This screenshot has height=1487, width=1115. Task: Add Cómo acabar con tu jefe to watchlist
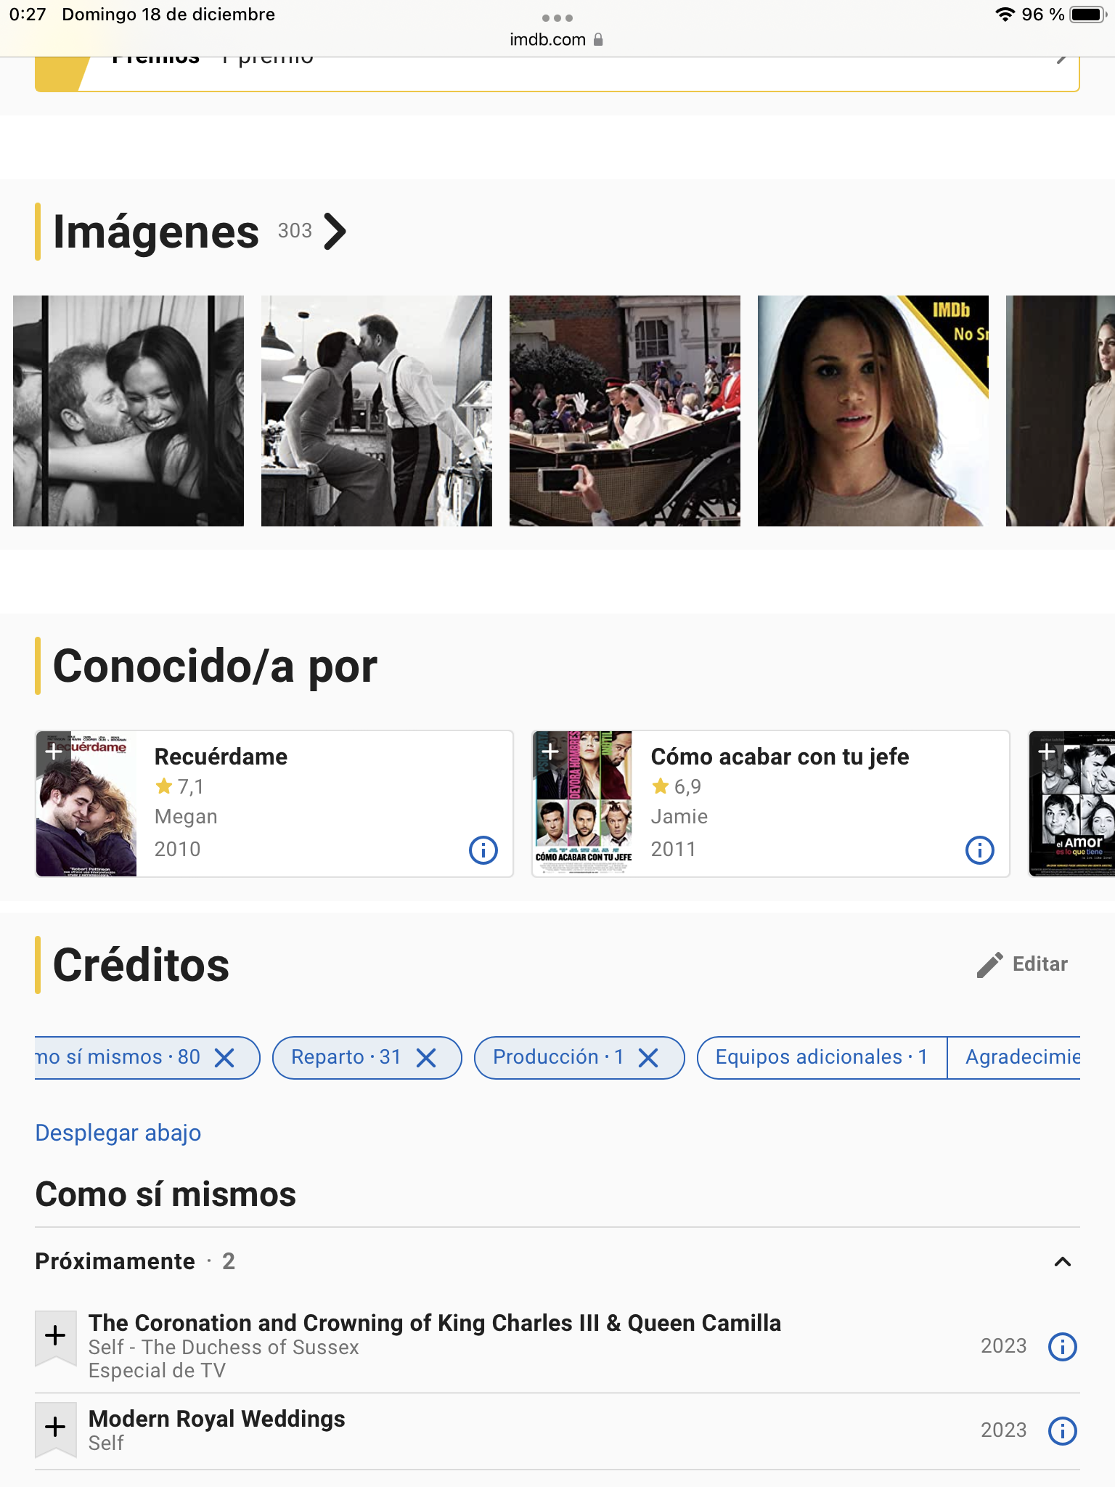coord(550,752)
